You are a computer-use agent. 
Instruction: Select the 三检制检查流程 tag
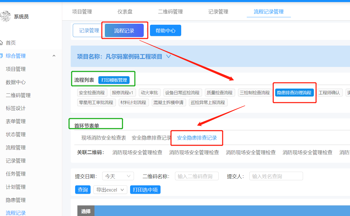coord(255,93)
